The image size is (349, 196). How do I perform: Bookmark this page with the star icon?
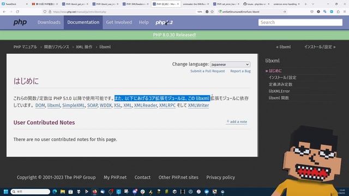click(x=212, y=11)
